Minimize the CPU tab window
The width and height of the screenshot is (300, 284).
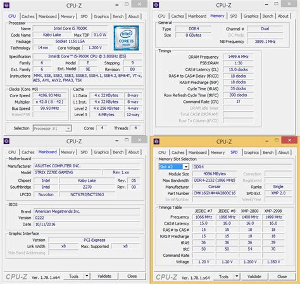(x=117, y=4)
